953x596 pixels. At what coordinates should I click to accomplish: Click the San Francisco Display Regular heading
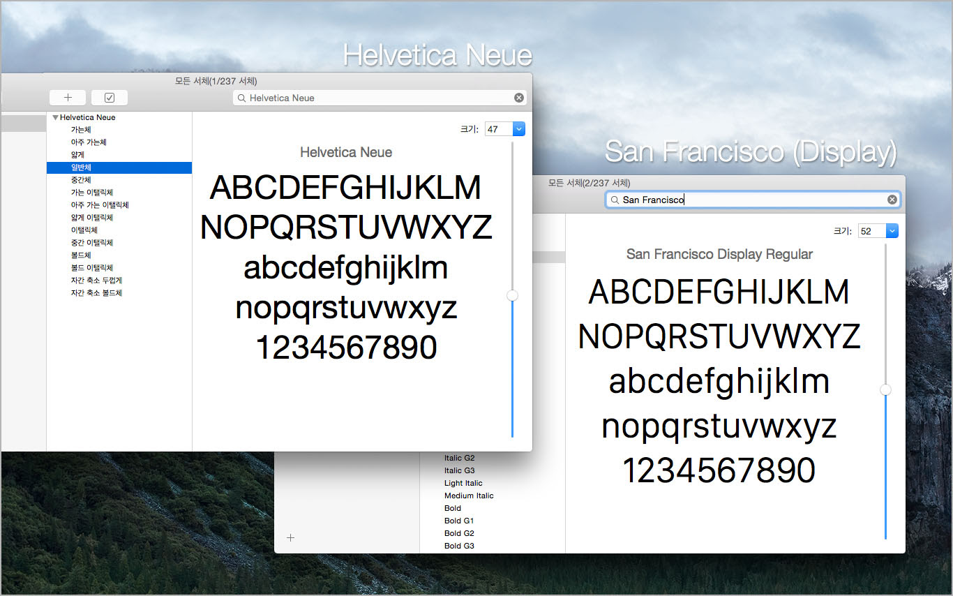click(x=719, y=254)
